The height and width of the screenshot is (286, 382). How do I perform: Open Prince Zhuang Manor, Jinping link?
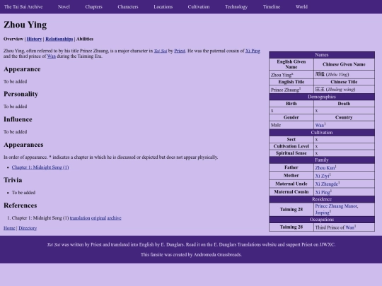pyautogui.click(x=337, y=209)
